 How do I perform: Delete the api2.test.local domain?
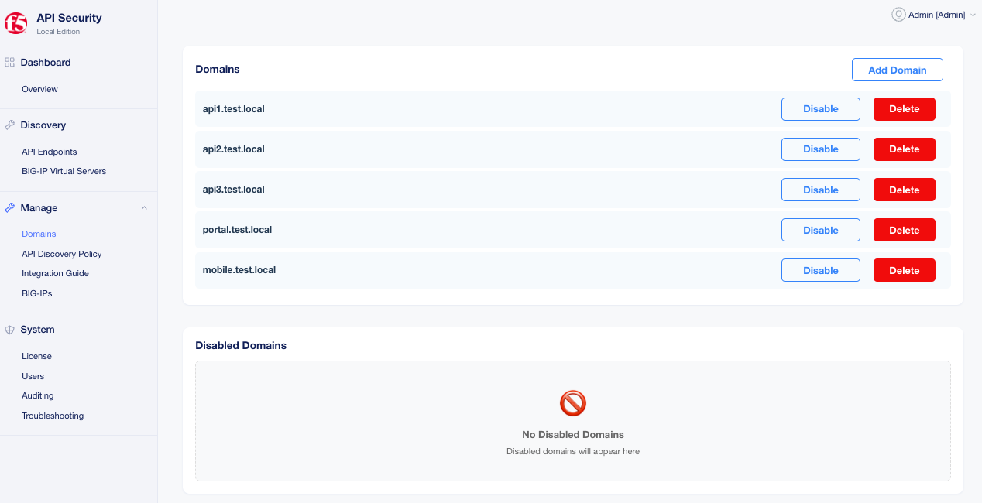(905, 149)
